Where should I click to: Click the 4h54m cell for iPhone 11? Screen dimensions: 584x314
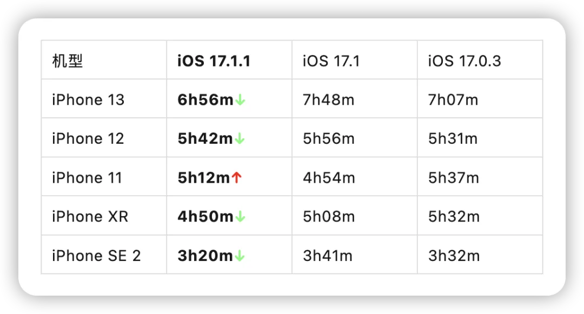click(329, 178)
